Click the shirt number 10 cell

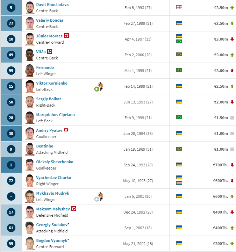pyautogui.click(x=11, y=39)
